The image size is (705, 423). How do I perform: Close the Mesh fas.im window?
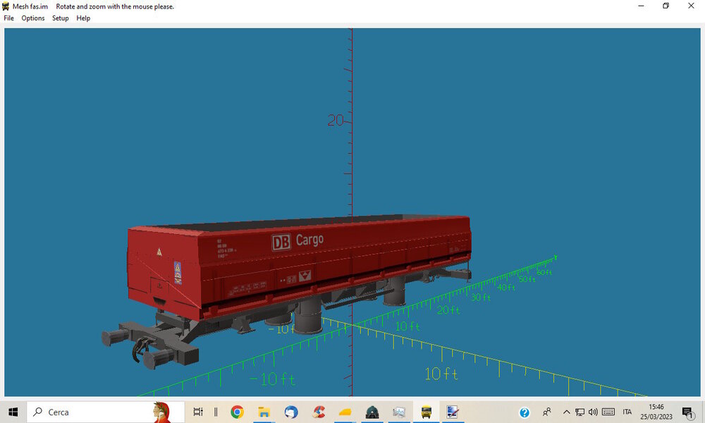tap(691, 6)
